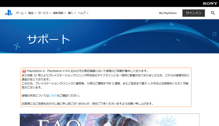Expand the chevron next to 購入
This screenshot has width=219, height=126.
coord(75,13)
